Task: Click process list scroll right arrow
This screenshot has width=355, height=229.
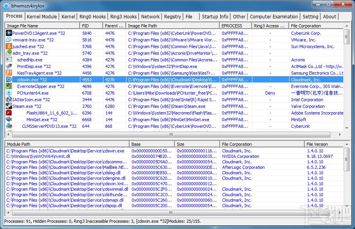Action: (340, 134)
